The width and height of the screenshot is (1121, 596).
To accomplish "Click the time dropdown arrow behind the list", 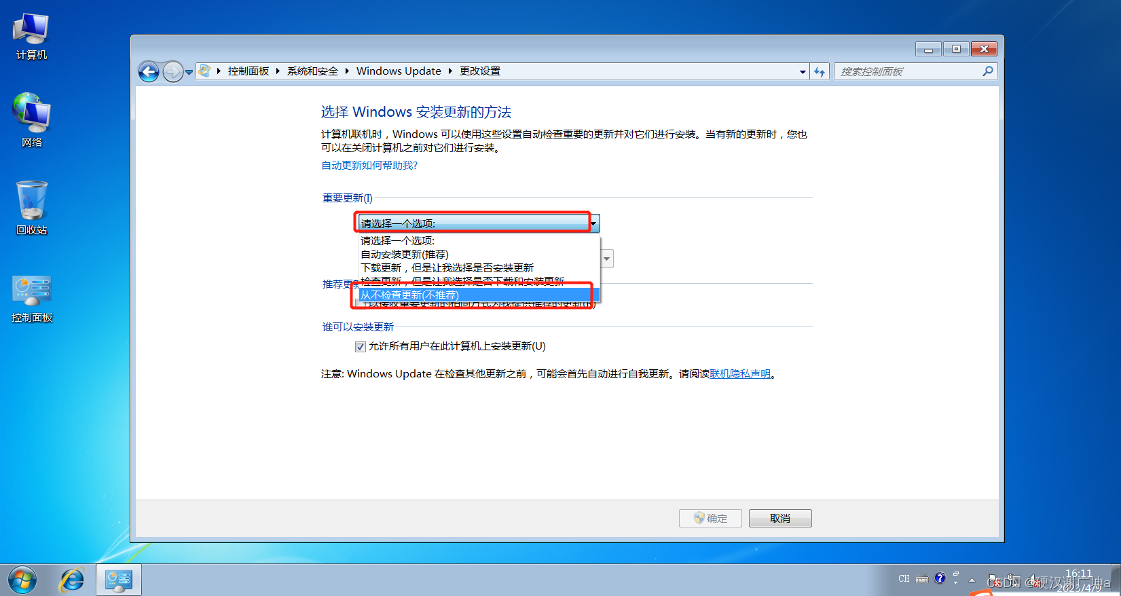I will [608, 259].
